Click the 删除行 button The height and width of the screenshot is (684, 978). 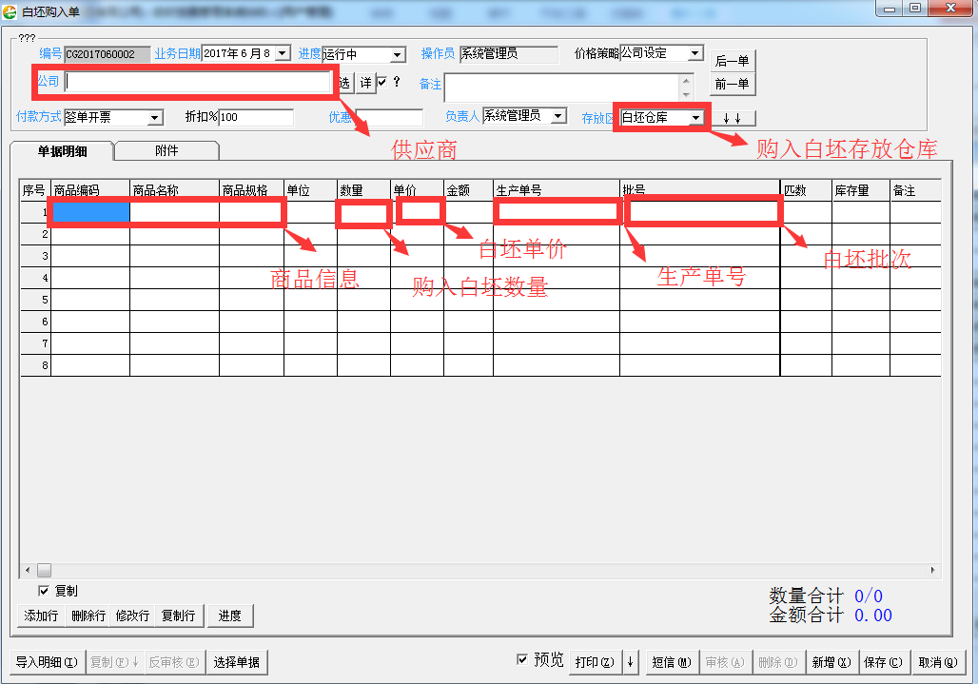(x=88, y=616)
